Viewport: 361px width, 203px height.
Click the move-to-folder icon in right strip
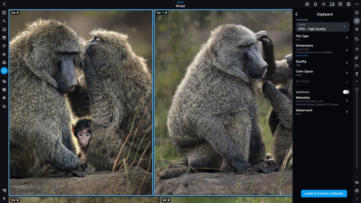coord(357,66)
